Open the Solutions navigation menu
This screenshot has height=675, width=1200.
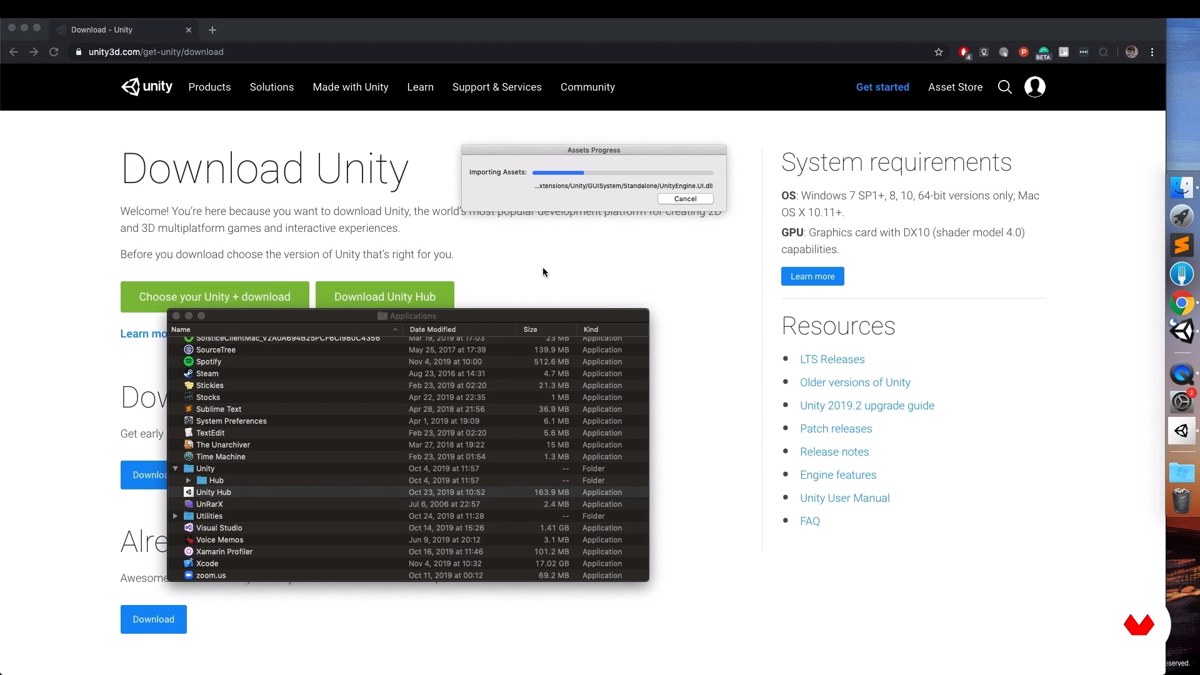[272, 87]
